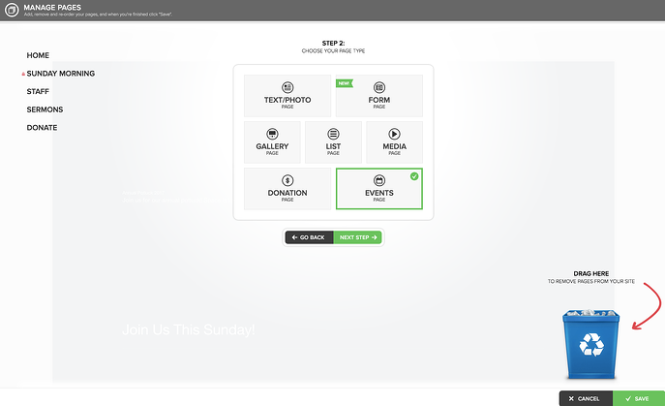
Task: Select the Donation page dollar icon
Action: point(287,180)
